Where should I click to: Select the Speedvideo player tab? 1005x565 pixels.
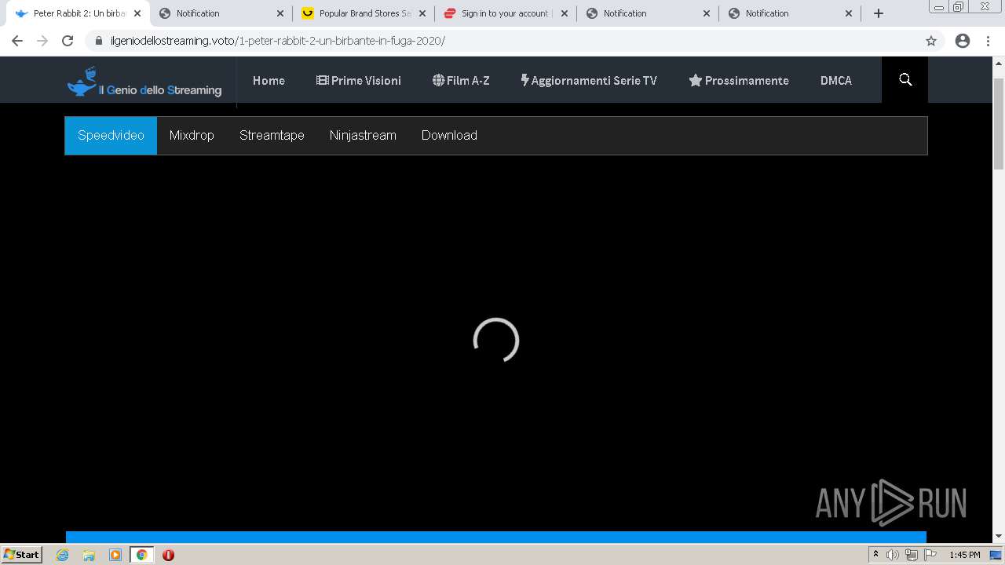[111, 135]
